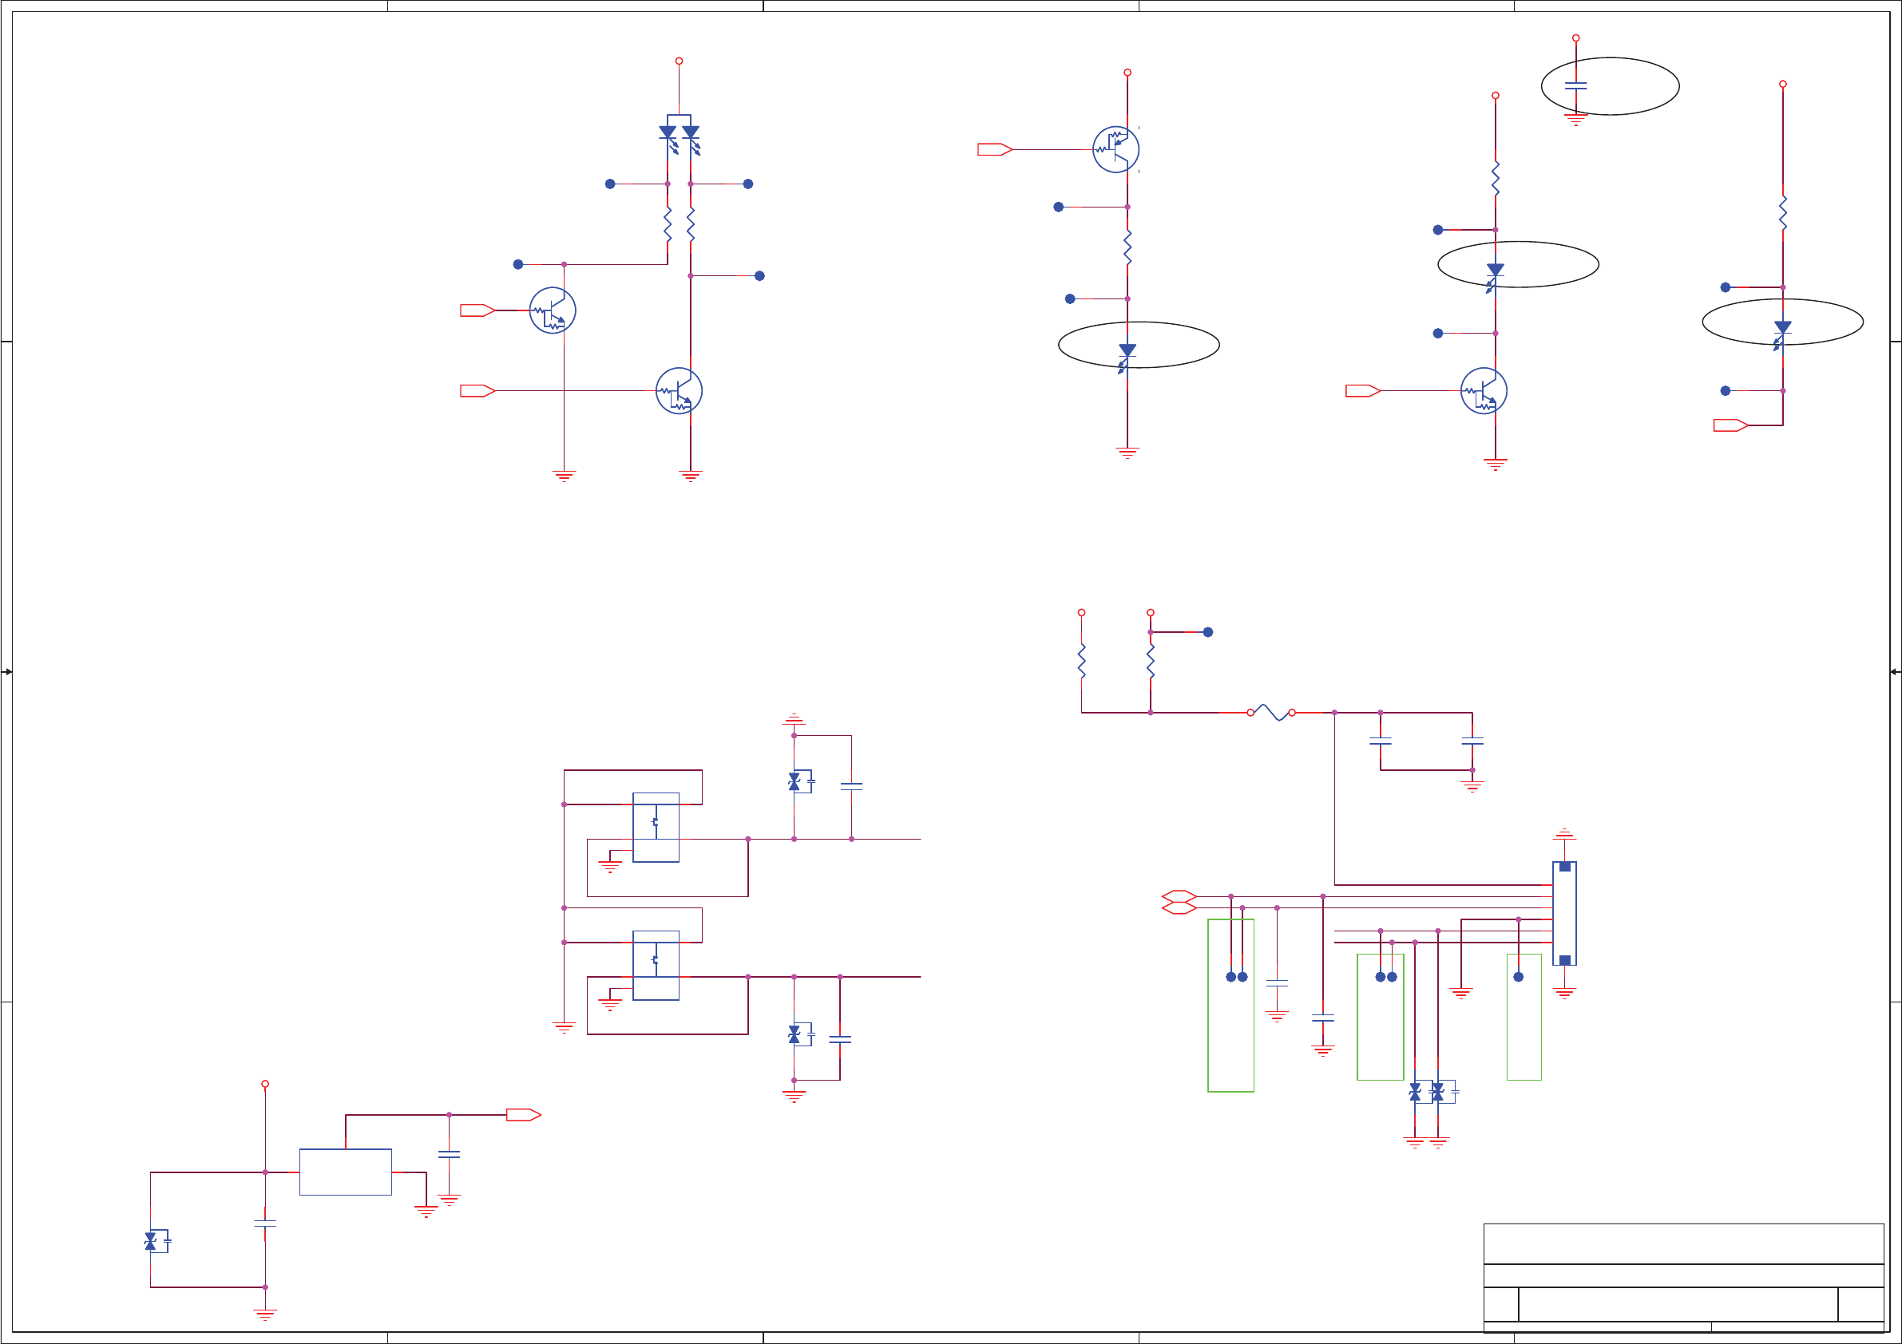This screenshot has width=1902, height=1344.
Task: Click the blue IC block at bottom-left
Action: pos(346,1172)
